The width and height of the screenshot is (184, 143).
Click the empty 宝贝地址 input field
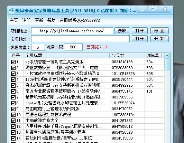coord(80,39)
